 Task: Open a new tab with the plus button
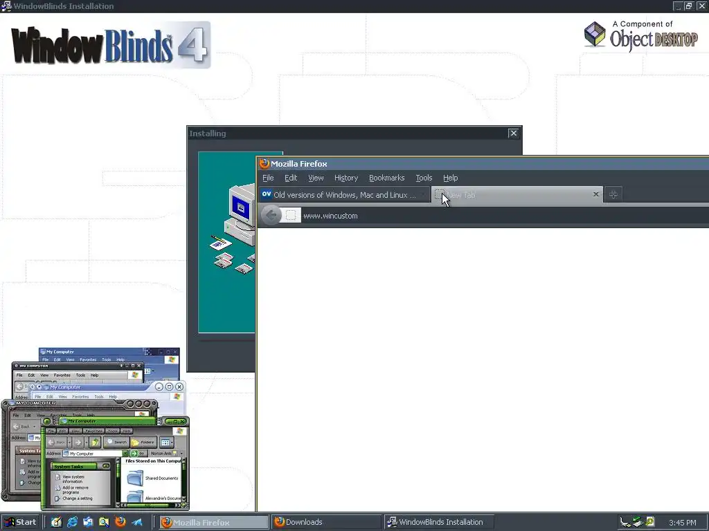pyautogui.click(x=613, y=194)
